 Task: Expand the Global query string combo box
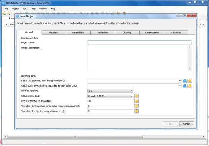180,86
